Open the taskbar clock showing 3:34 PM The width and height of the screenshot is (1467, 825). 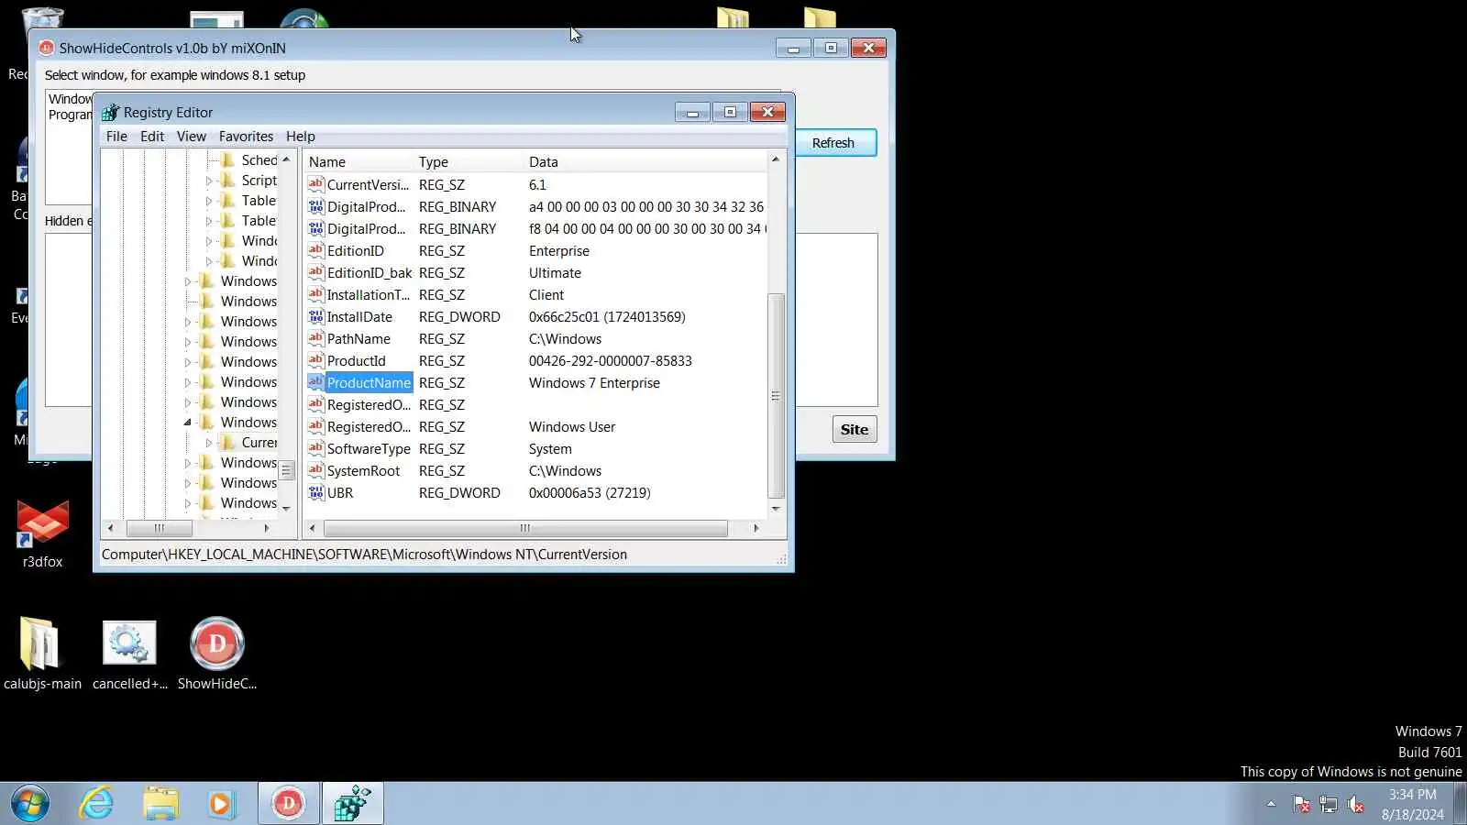(1413, 804)
